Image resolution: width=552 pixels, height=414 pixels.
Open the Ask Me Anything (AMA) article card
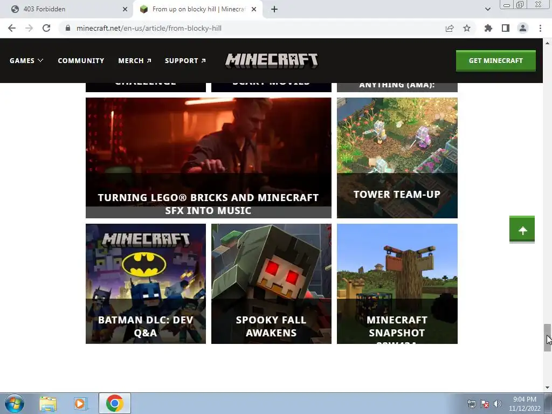click(x=397, y=87)
